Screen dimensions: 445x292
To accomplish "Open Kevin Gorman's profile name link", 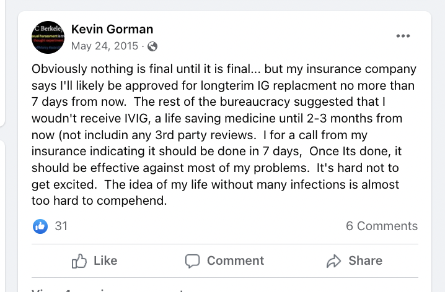I will [112, 29].
